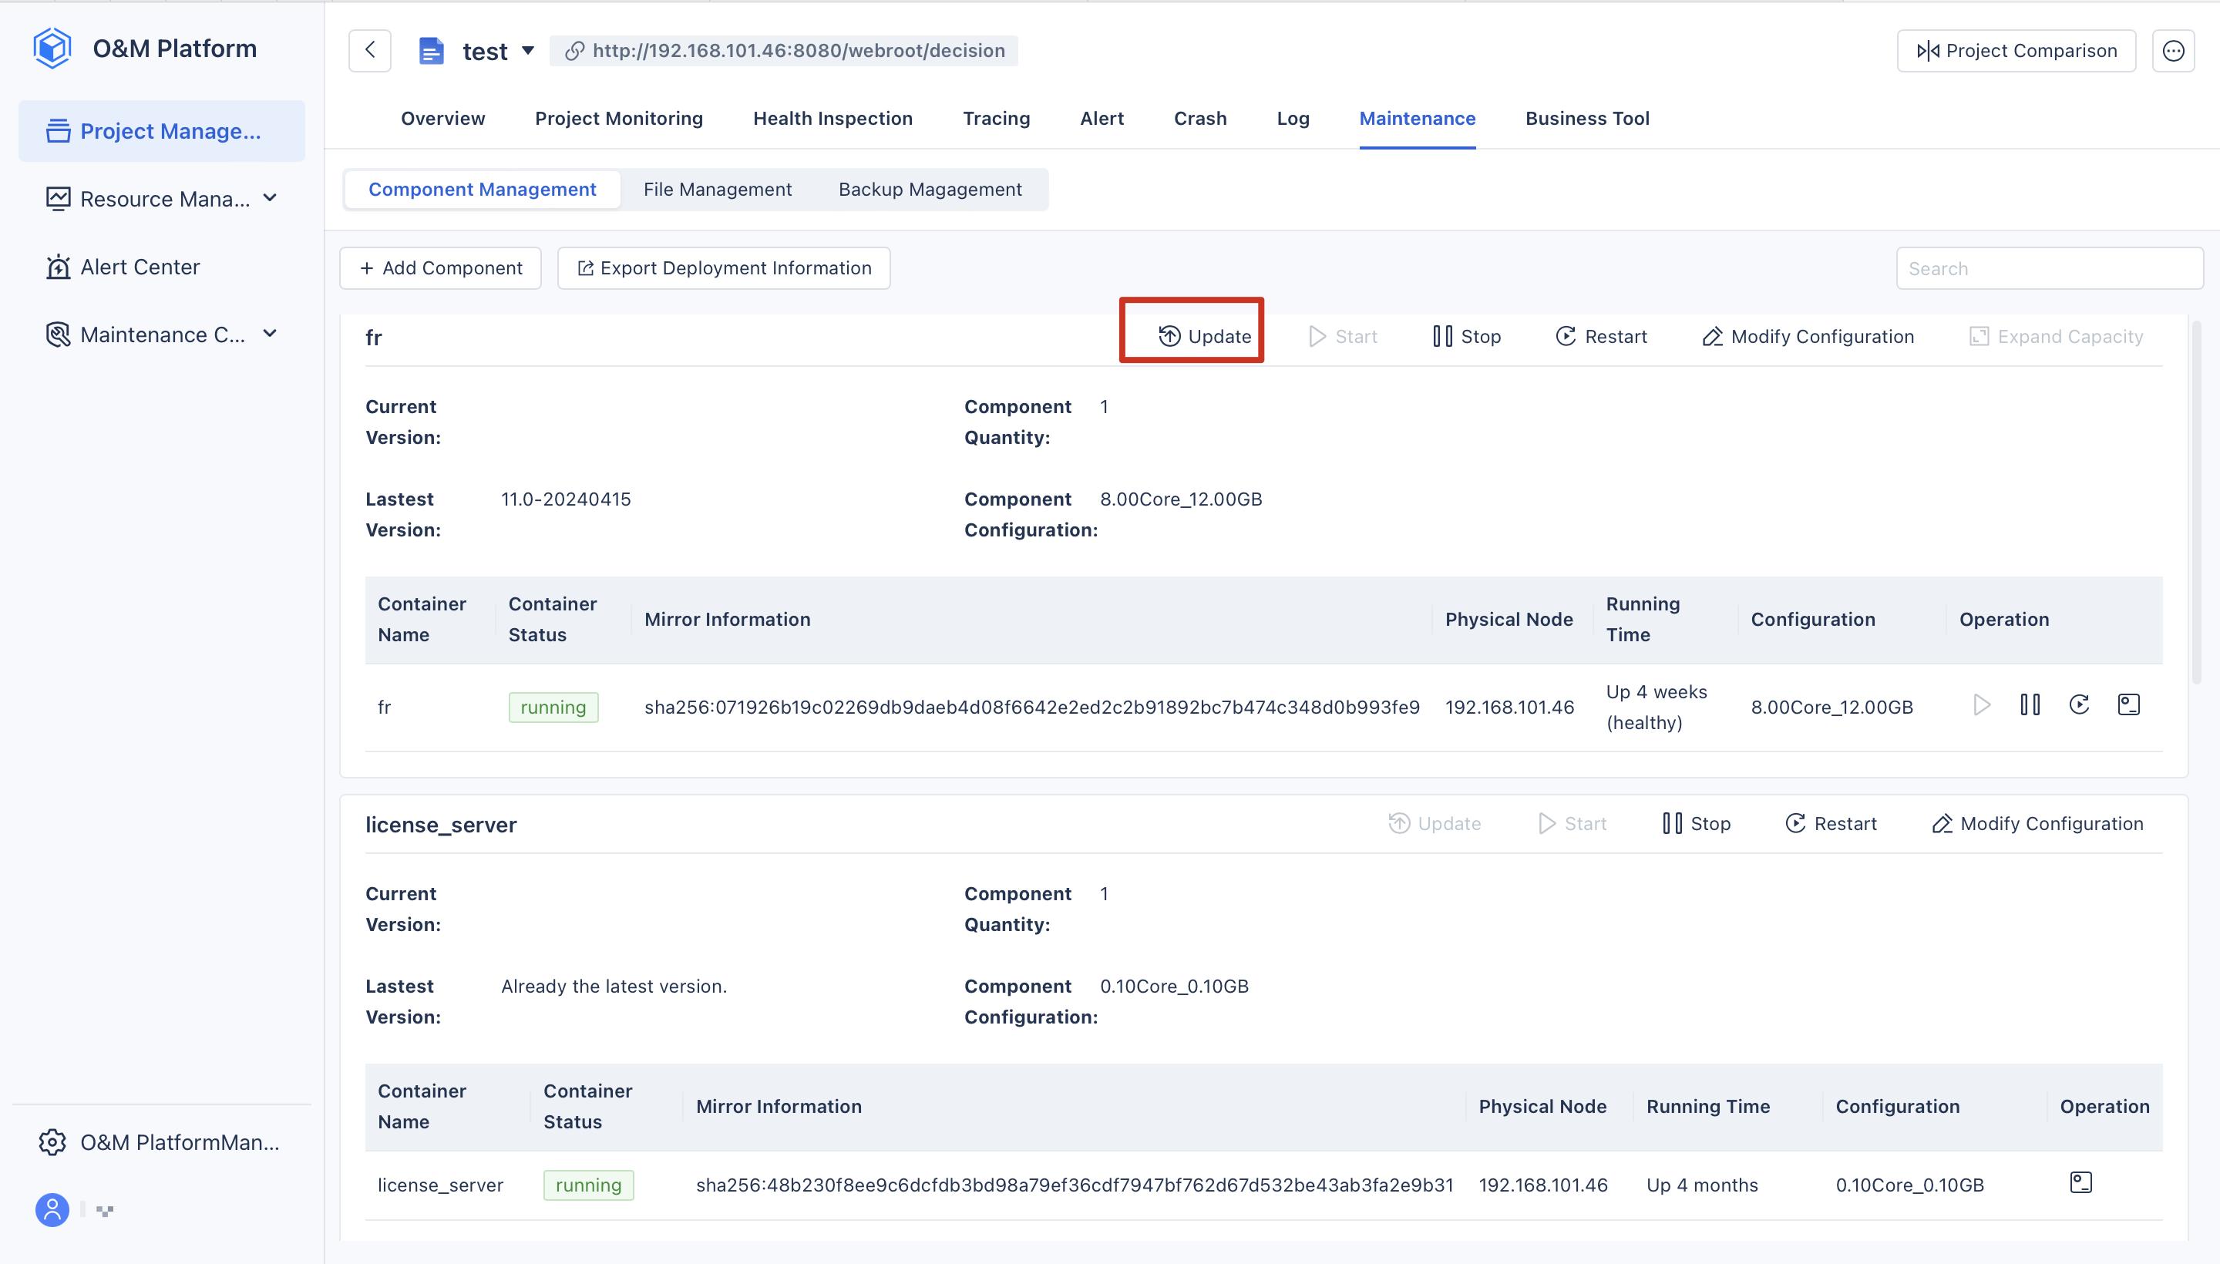Open the test project dropdown
Image resolution: width=2220 pixels, height=1264 pixels.
click(528, 49)
